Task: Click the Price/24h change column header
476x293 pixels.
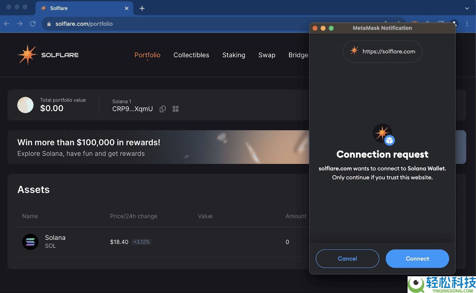Action: 134,216
